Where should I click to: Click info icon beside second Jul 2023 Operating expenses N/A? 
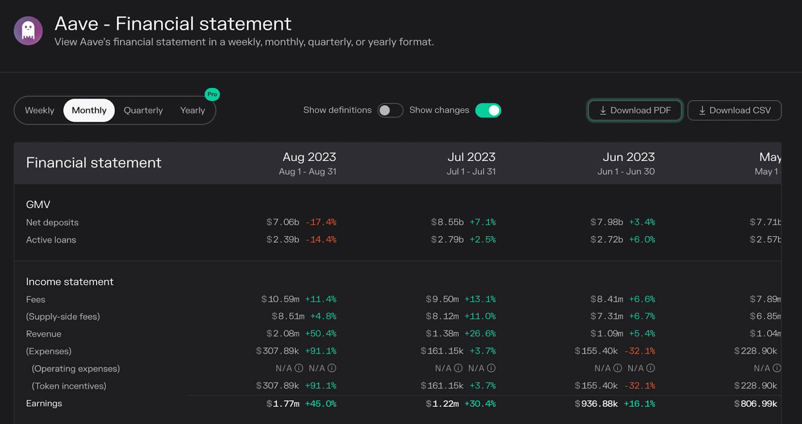click(x=491, y=368)
